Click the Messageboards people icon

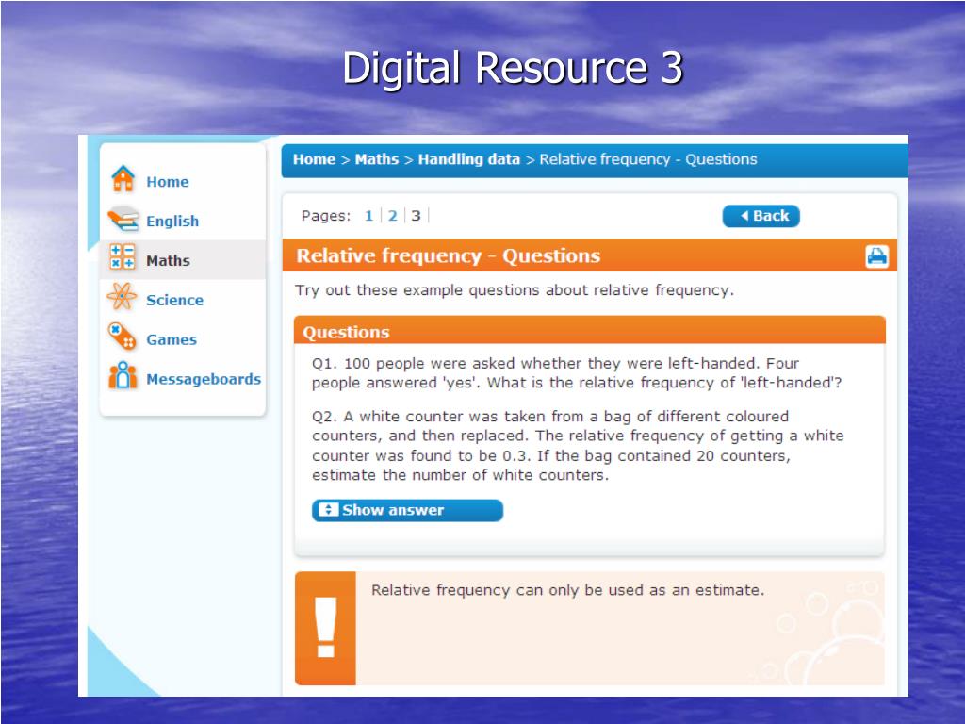tap(123, 375)
